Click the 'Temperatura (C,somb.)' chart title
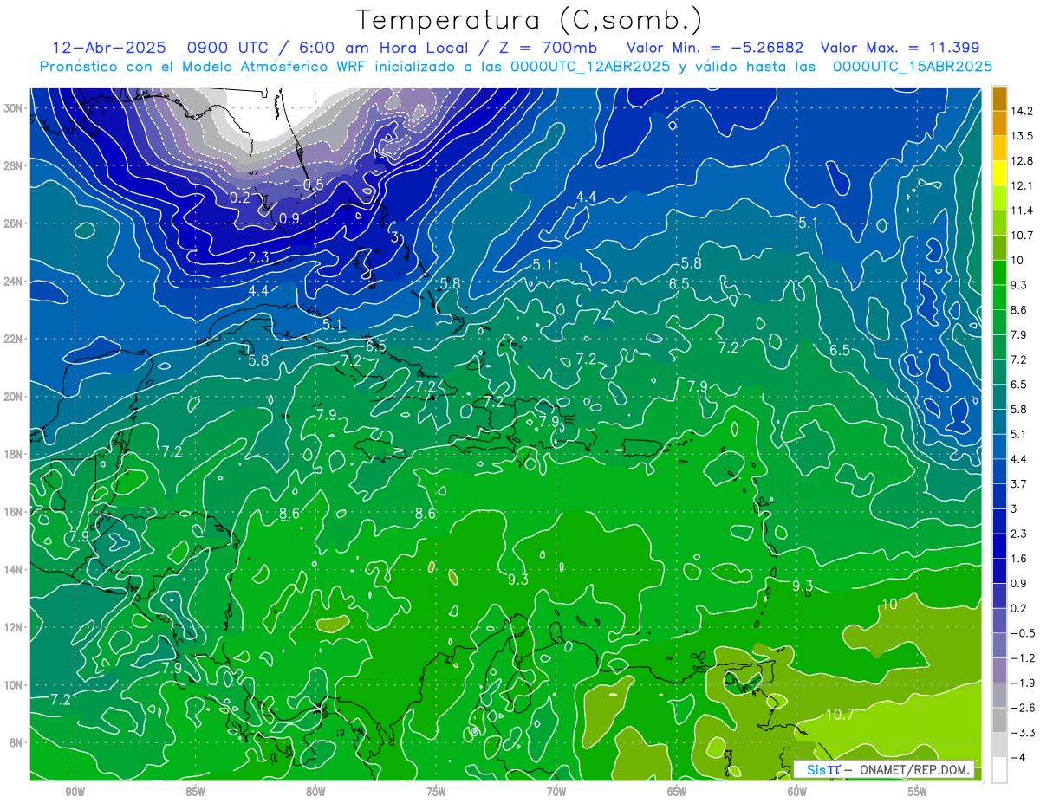Viewport: 1040px width, 803px height. 530,21
